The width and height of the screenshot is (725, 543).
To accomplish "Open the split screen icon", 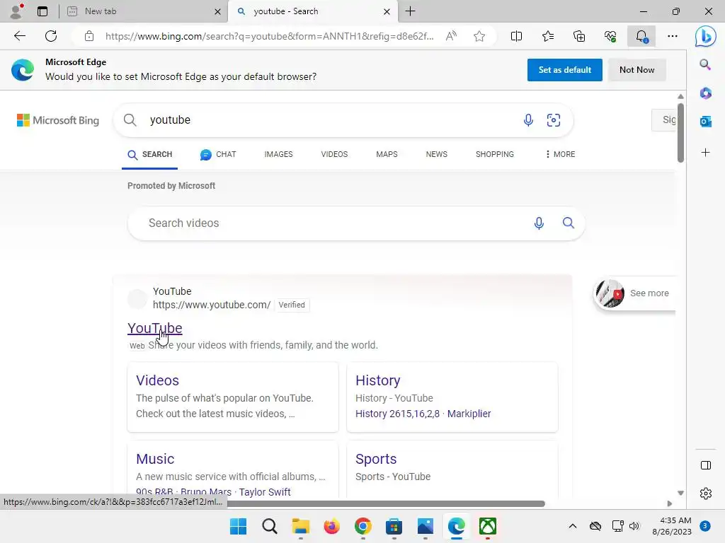I will (516, 36).
